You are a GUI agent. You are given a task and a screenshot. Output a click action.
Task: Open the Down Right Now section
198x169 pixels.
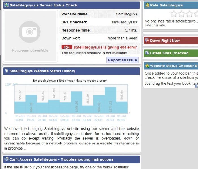(171, 41)
